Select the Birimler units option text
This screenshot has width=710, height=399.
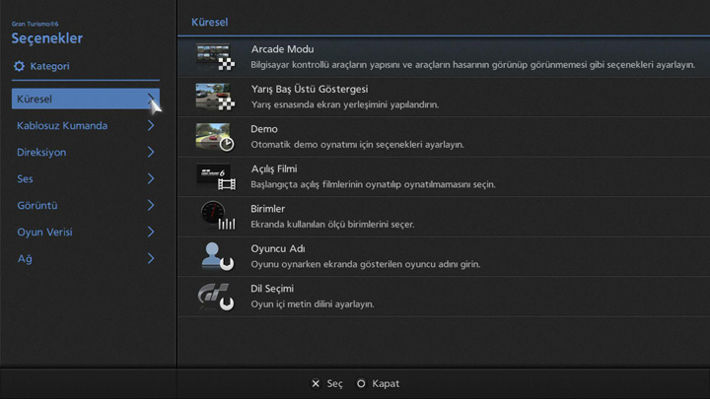click(267, 209)
